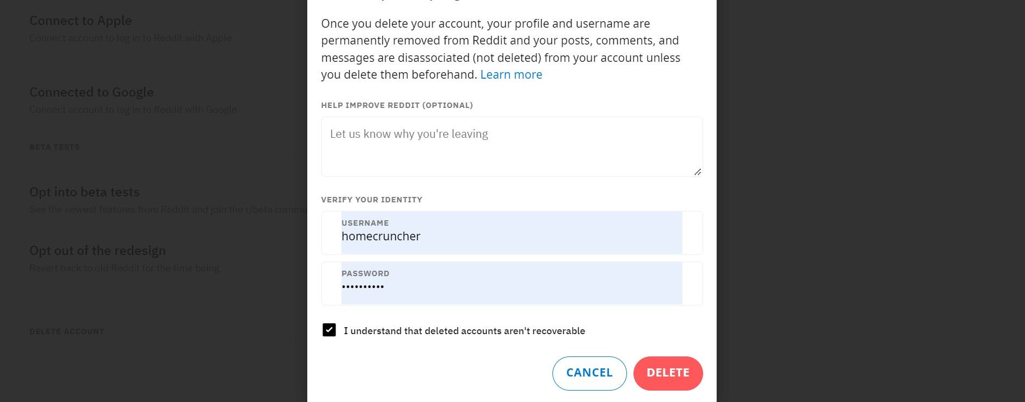The height and width of the screenshot is (402, 1025).
Task: Click the feedback box to explain why you're leaving
Action: point(511,145)
